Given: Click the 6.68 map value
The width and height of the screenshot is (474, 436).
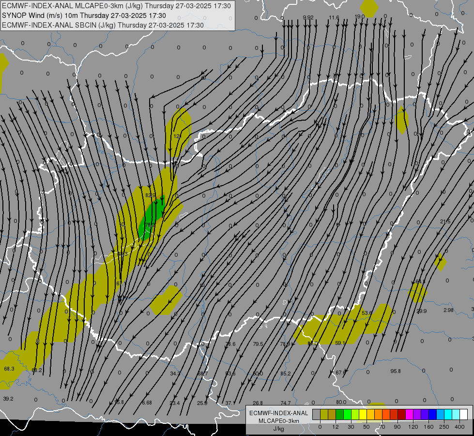Looking at the screenshot, I should point(147,403).
